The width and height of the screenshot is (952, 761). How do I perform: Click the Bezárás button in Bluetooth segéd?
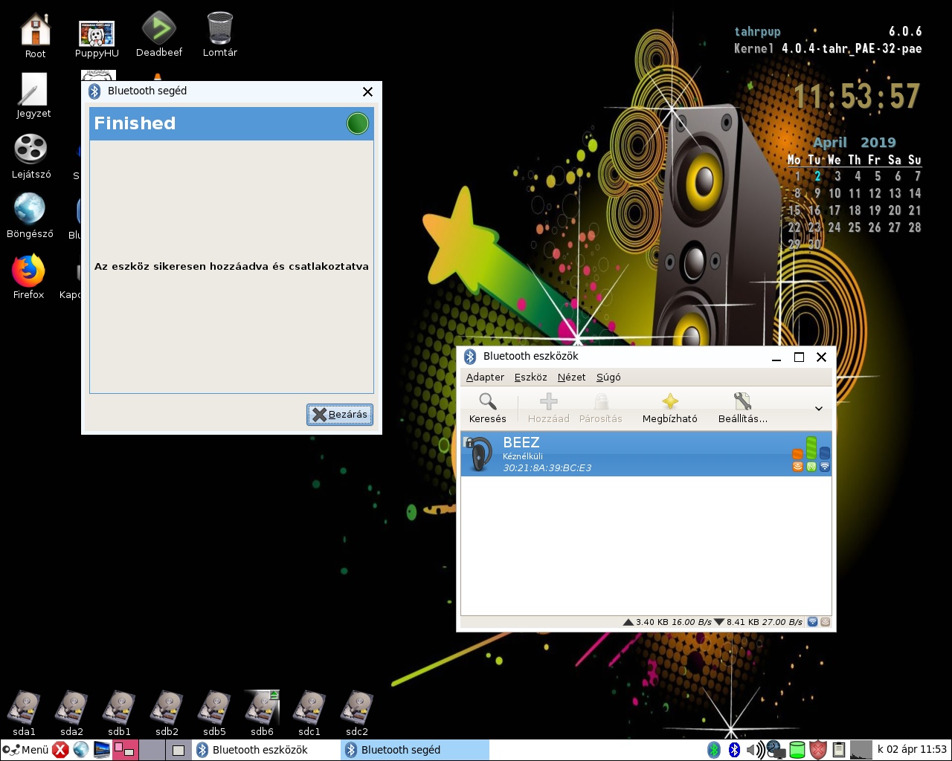click(x=340, y=415)
